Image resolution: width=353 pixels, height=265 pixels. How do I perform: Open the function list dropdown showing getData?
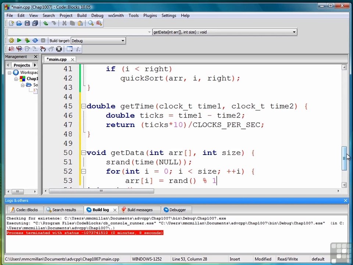tap(225, 32)
